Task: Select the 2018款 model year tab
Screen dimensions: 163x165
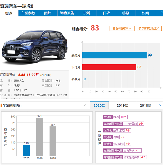Action: [x=146, y=105]
